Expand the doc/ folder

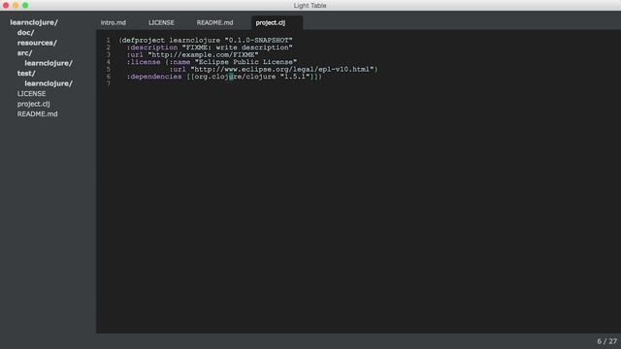click(26, 32)
